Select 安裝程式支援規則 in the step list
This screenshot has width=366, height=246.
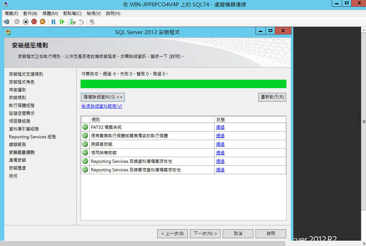pyautogui.click(x=26, y=74)
